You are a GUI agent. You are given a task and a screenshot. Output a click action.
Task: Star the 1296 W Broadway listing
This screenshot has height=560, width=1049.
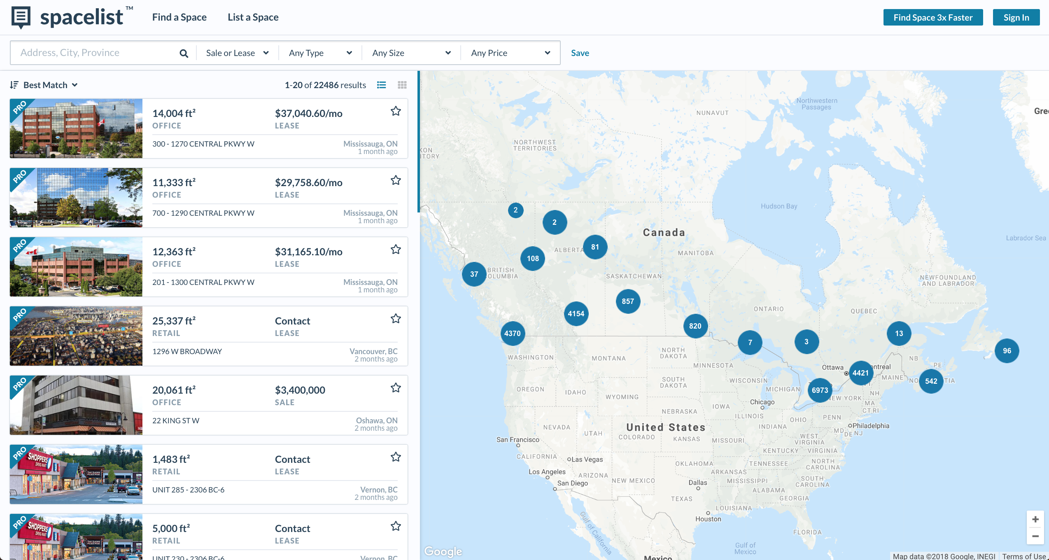[396, 319]
